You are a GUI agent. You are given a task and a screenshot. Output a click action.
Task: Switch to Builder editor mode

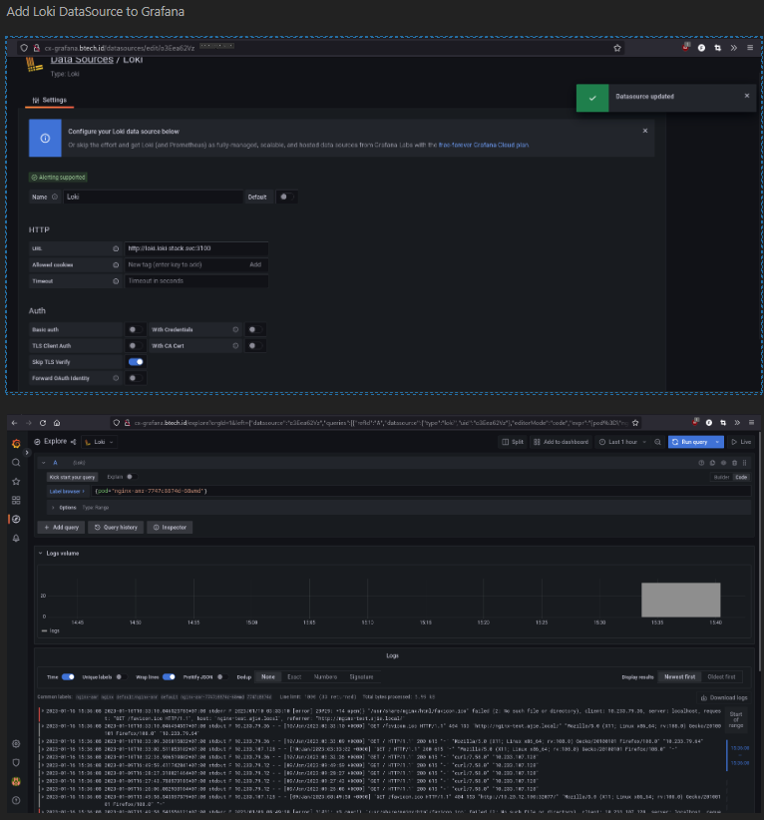tap(721, 477)
